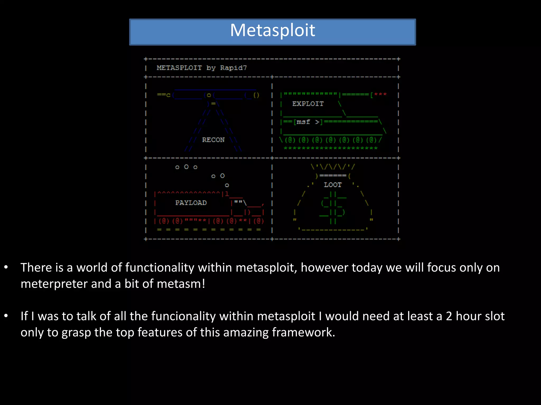Click the RECON label in the ASCII art

(x=213, y=140)
